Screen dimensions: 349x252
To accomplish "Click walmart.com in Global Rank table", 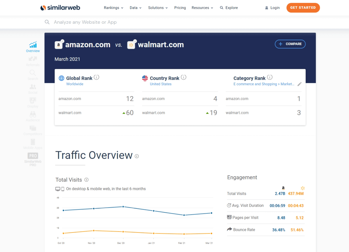I will [70, 113].
